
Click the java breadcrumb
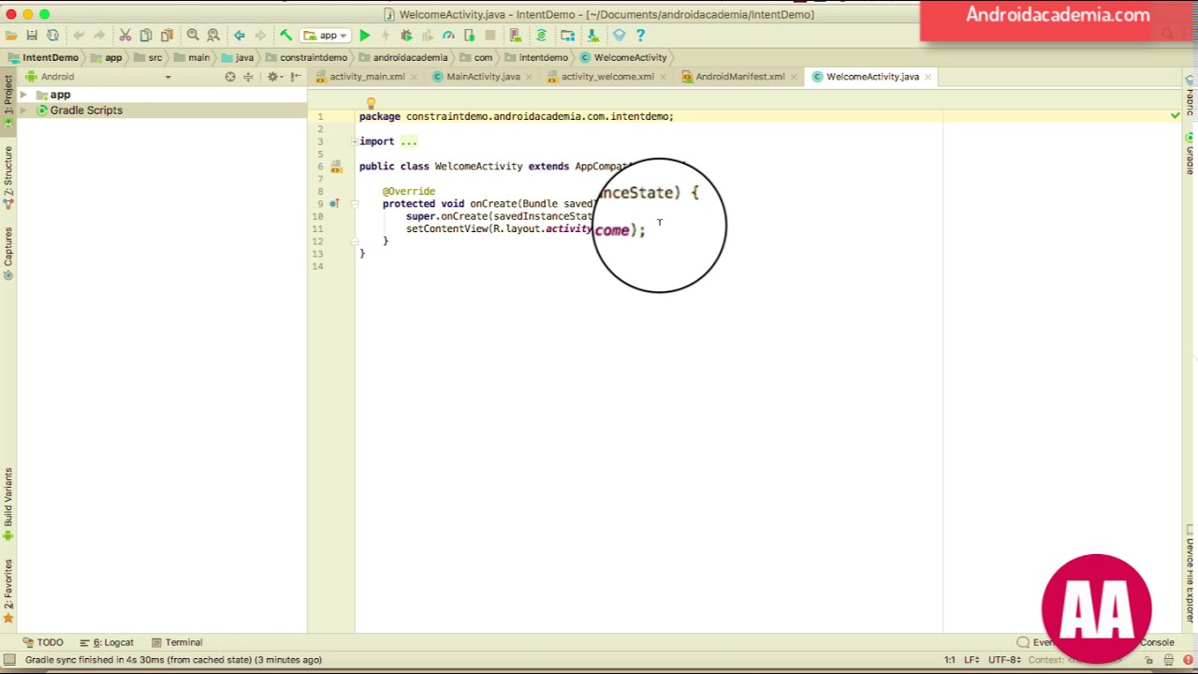[x=238, y=58]
